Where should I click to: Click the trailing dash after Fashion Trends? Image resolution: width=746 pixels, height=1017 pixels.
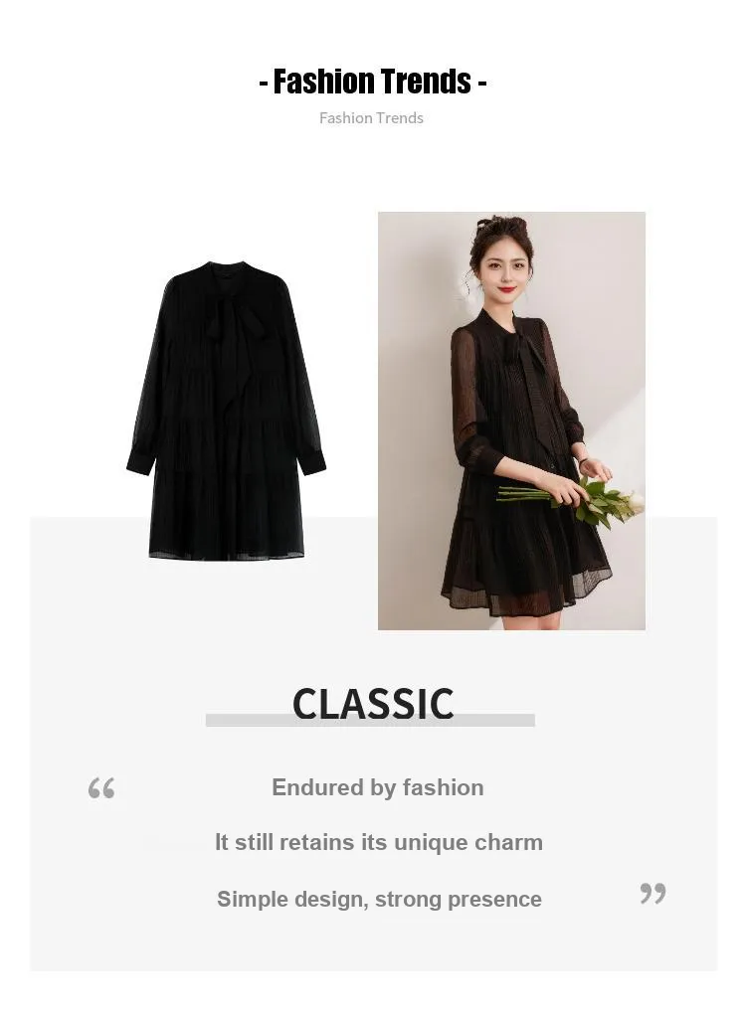coord(482,84)
